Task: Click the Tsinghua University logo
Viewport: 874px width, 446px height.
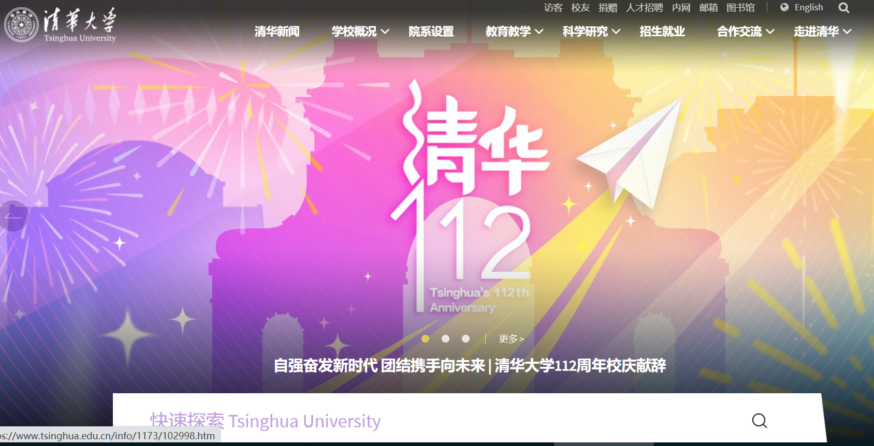Action: (60, 24)
